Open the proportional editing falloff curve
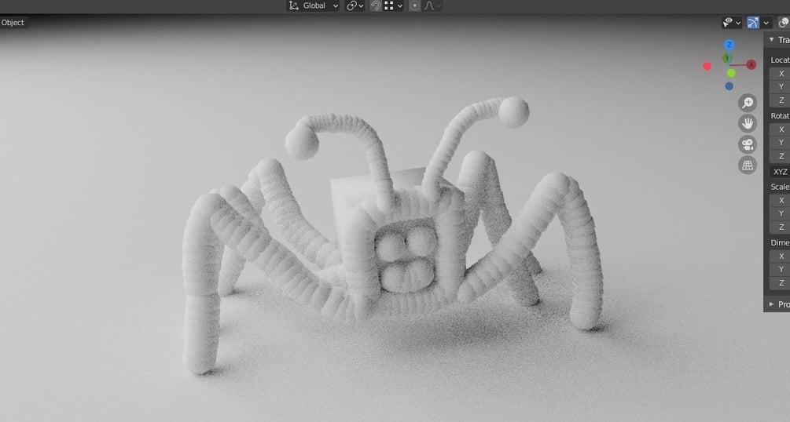Image resolution: width=790 pixels, height=422 pixels. 432,6
